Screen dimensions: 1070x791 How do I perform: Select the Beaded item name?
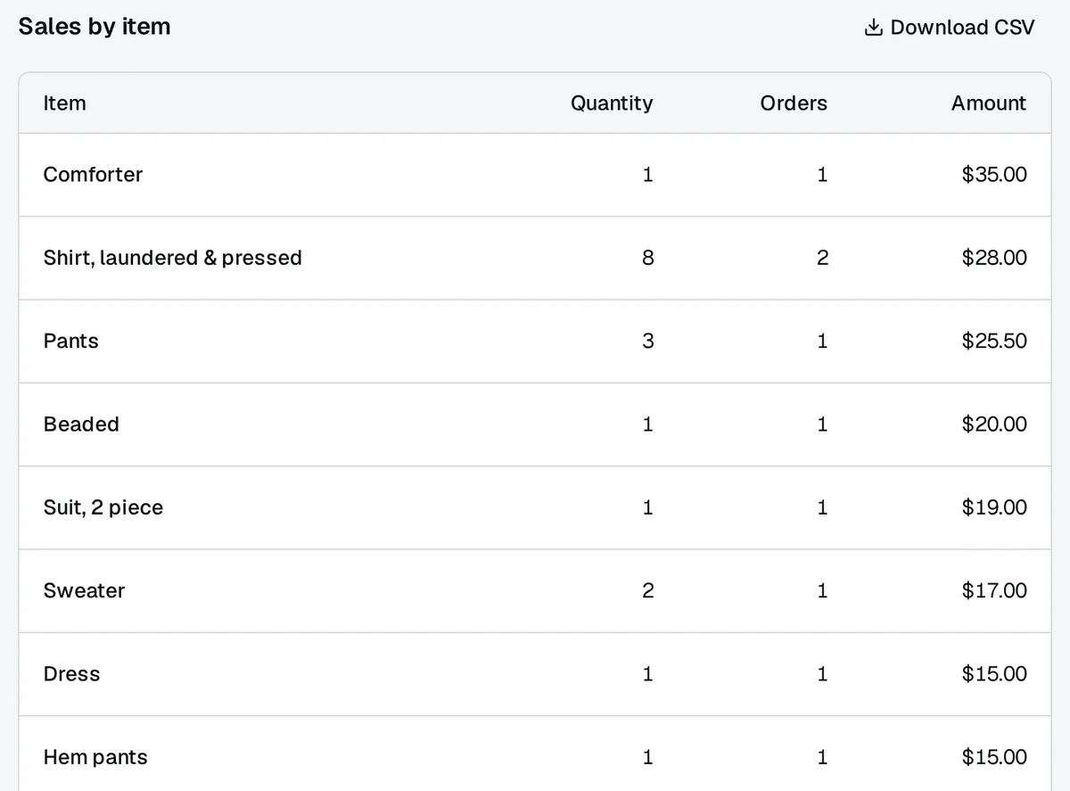(81, 424)
